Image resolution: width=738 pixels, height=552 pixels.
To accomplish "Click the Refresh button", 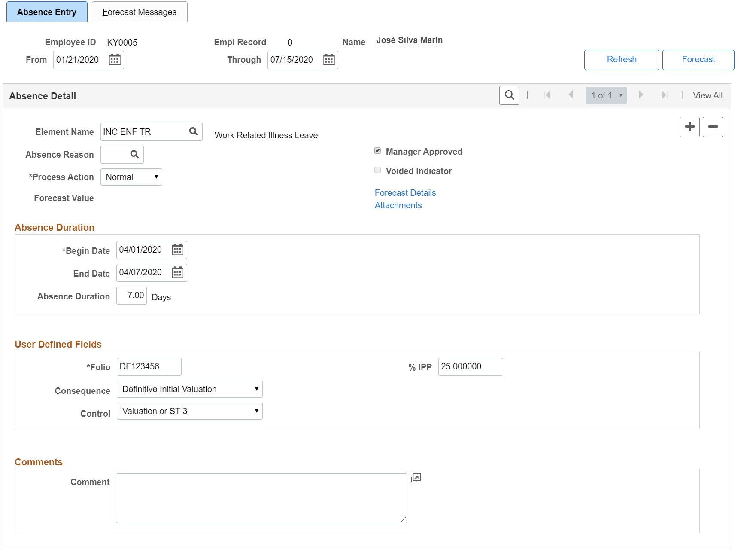I will pos(622,60).
